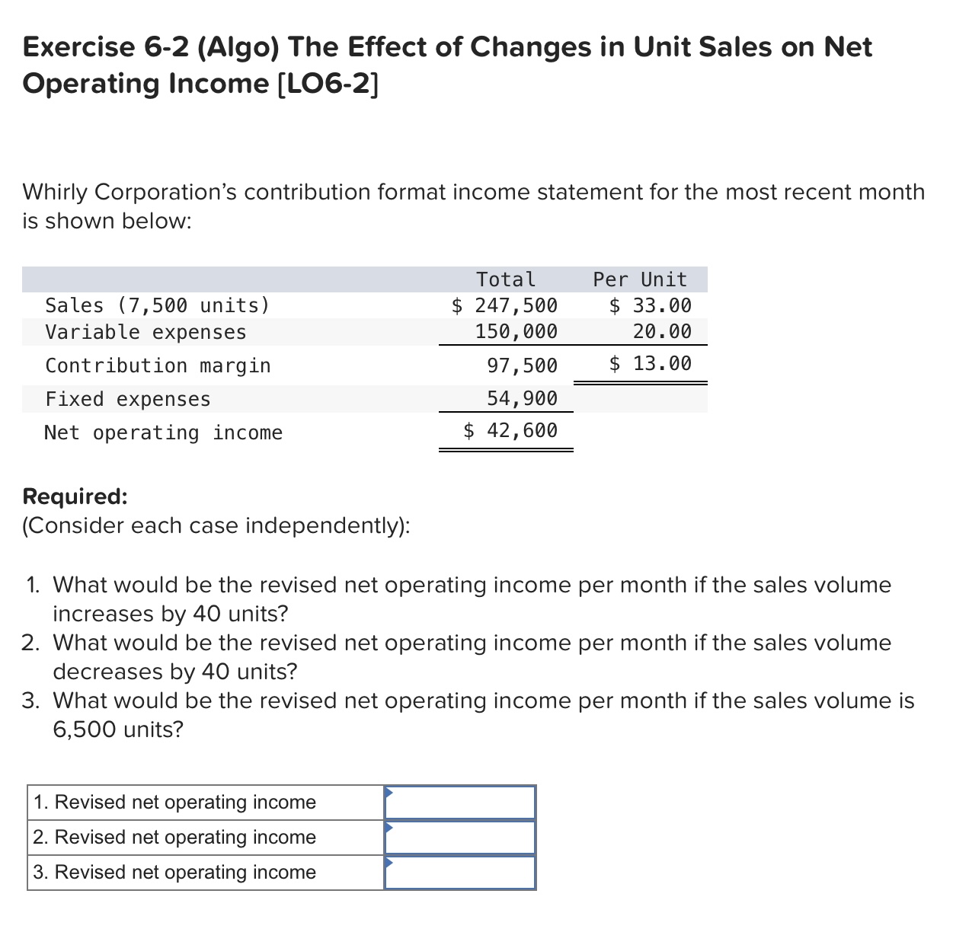Click the 'Per Unit' column header

pos(638,279)
